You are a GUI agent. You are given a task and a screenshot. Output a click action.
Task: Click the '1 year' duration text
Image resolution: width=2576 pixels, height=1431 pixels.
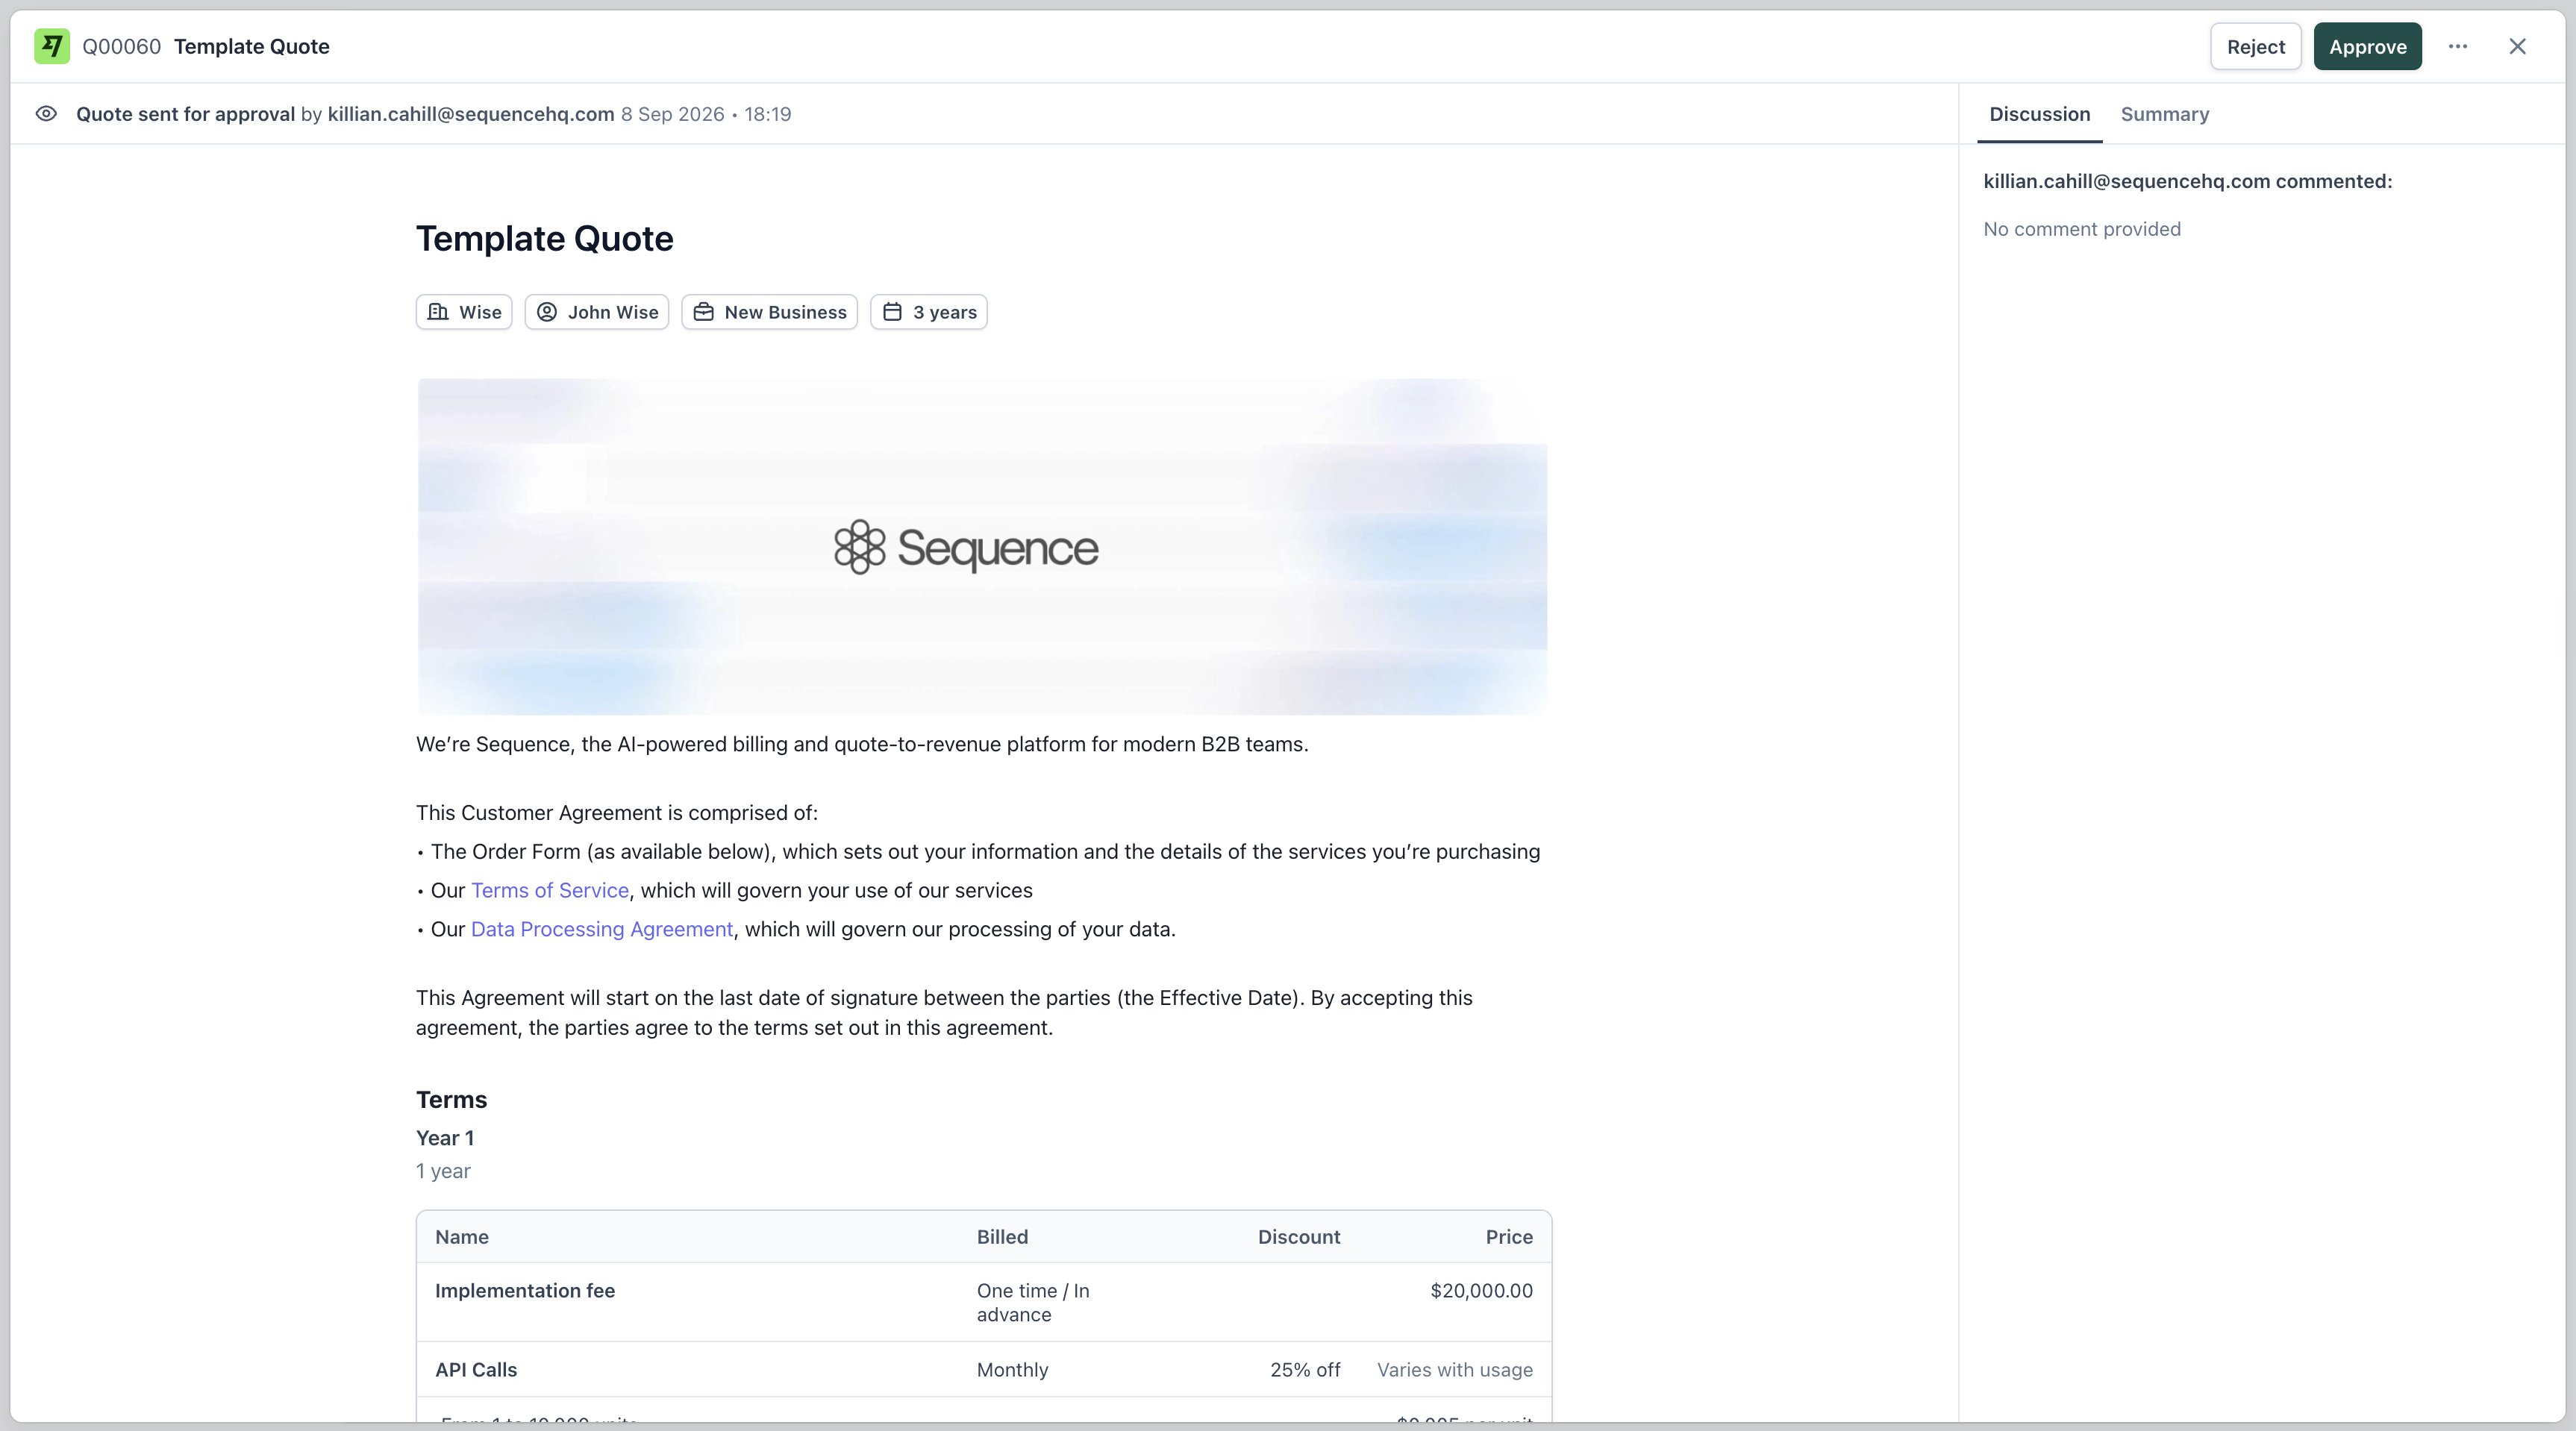[443, 1171]
